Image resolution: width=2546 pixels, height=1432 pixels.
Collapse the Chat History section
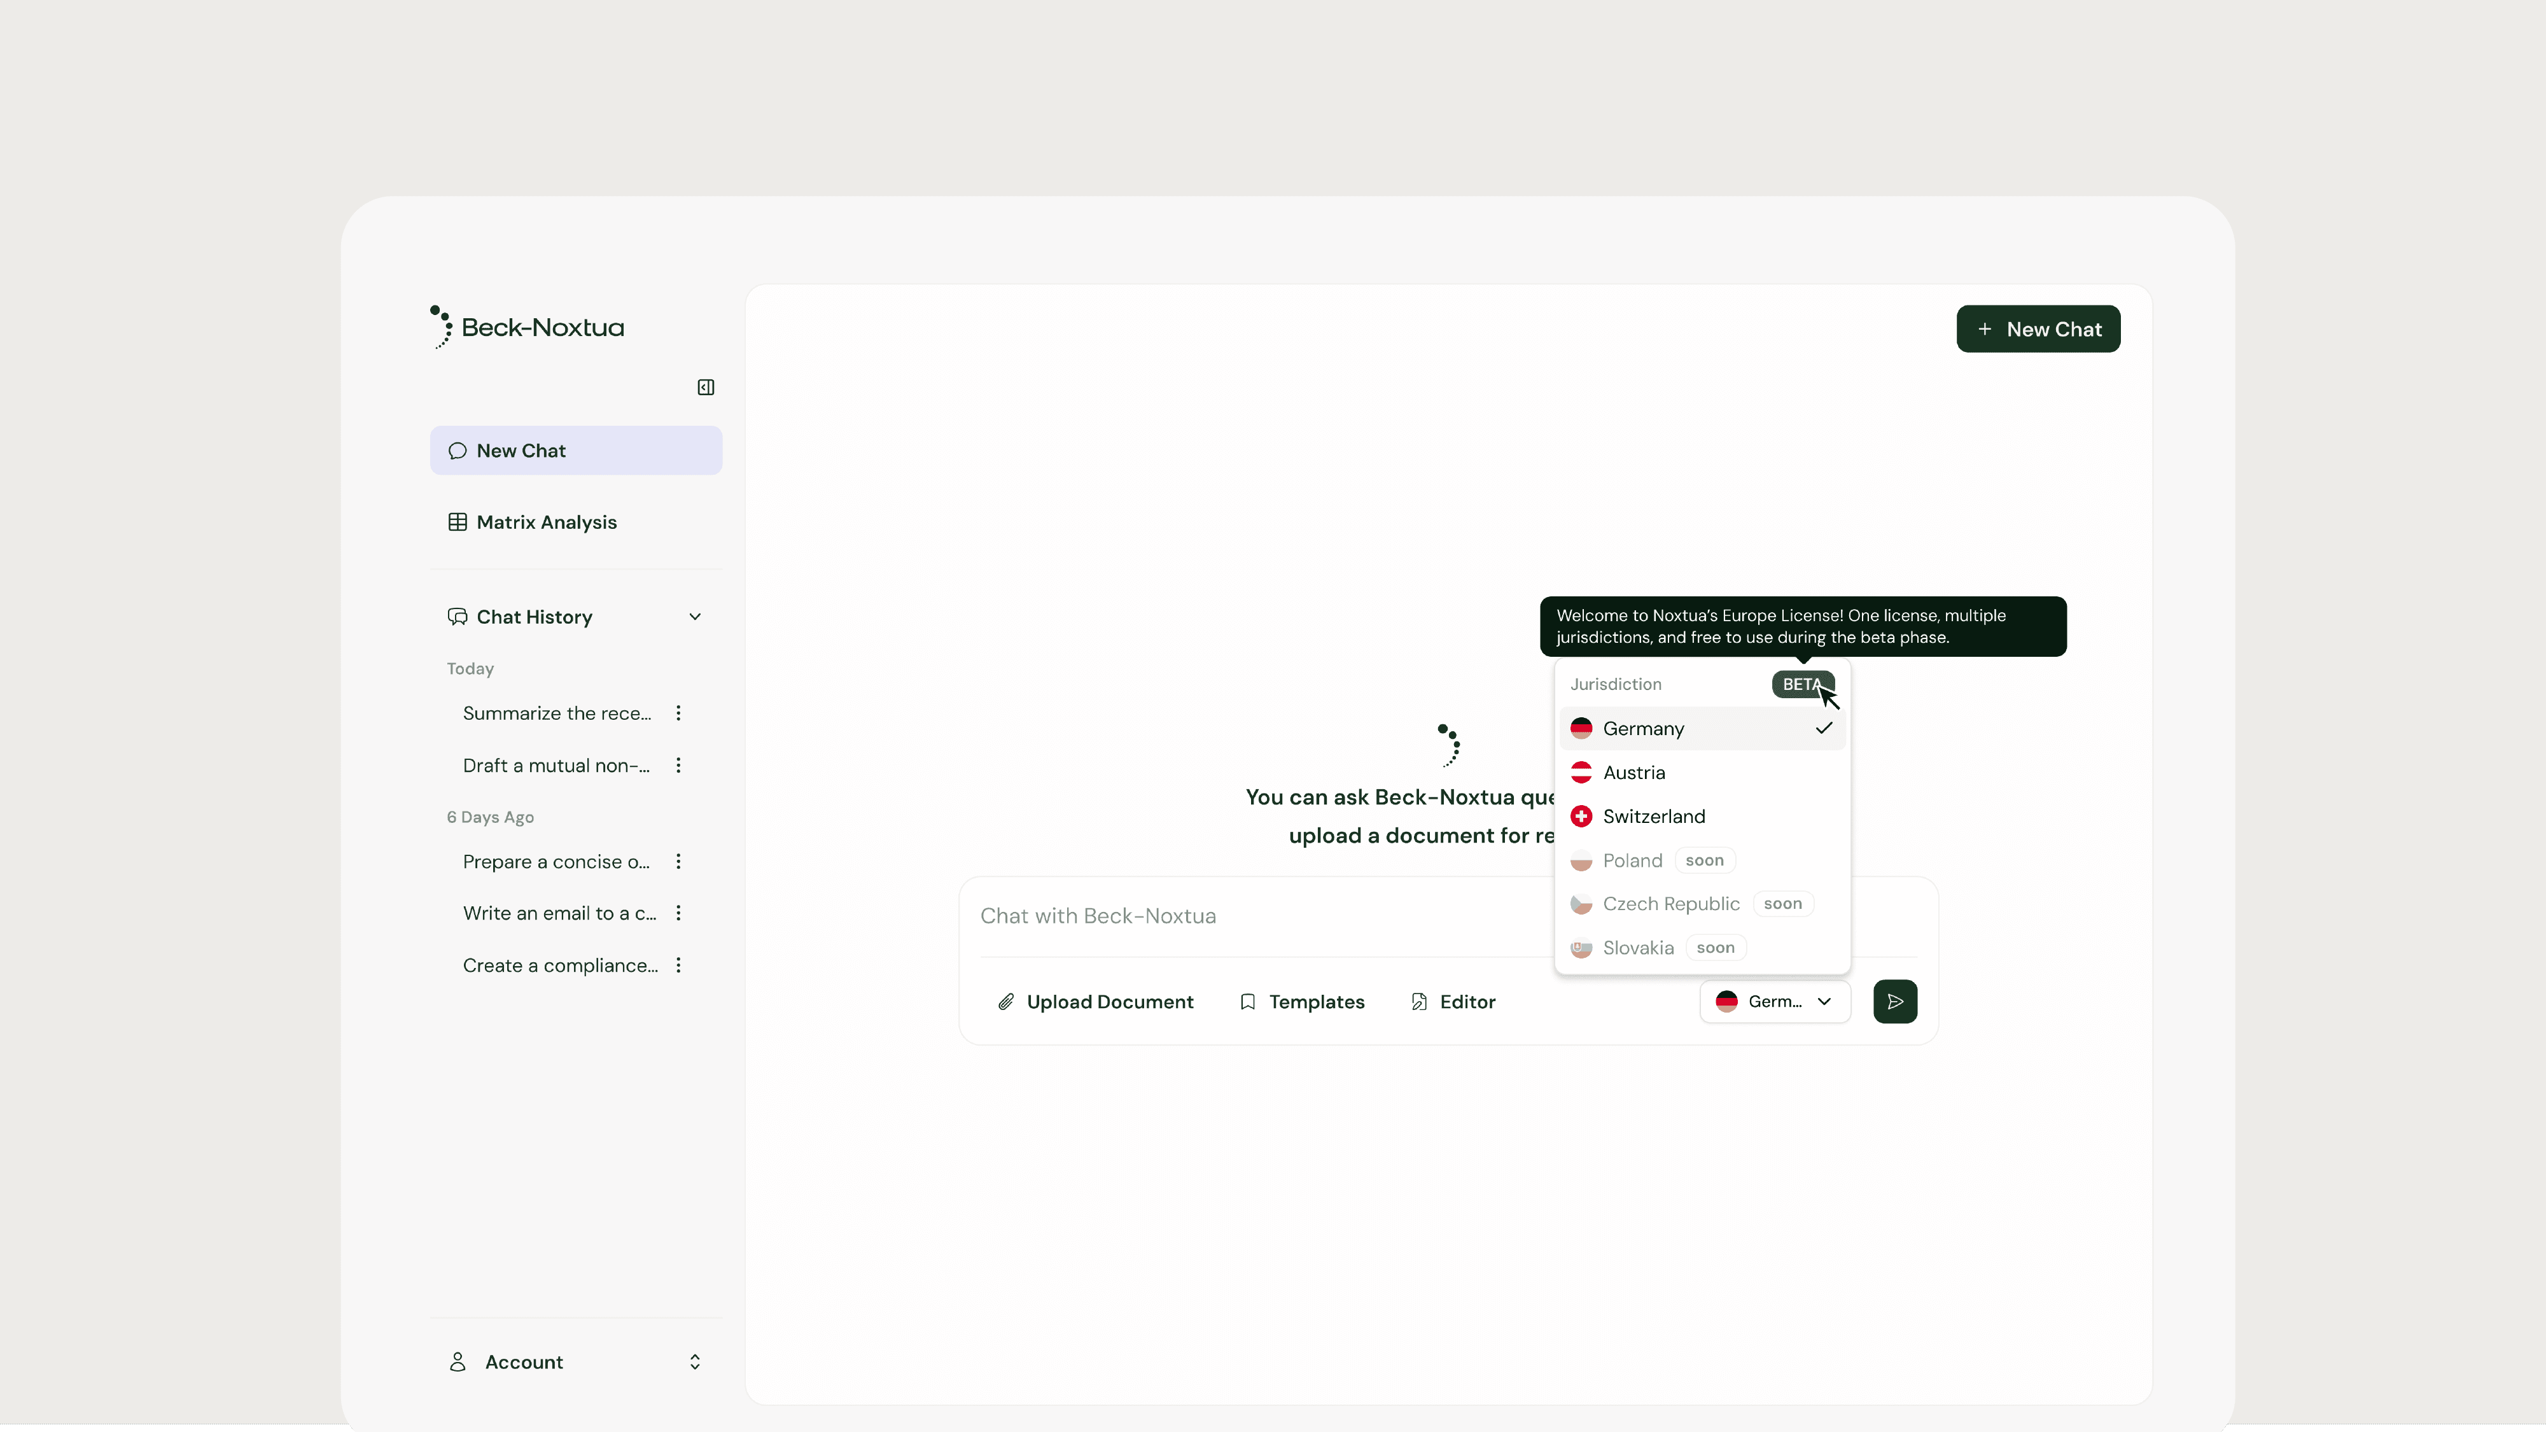pos(695,617)
